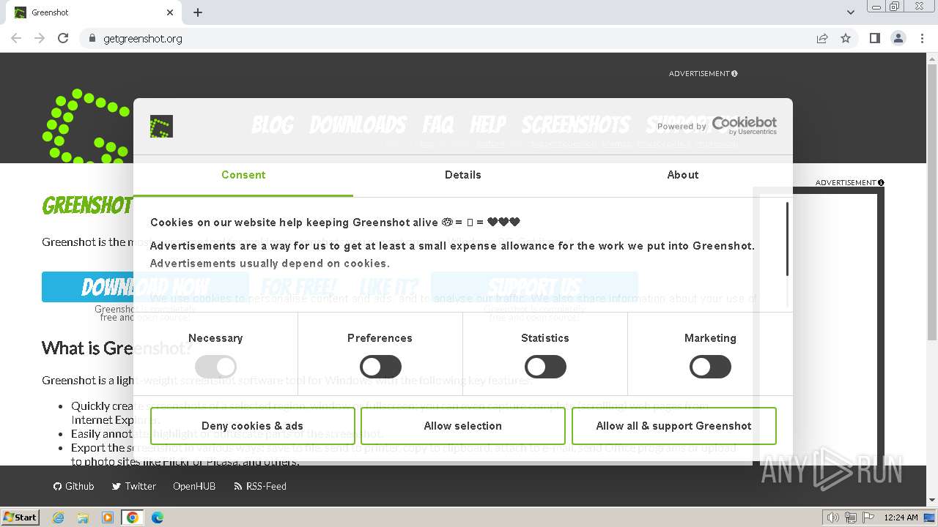938x527 pixels.
Task: Click the right-side ADVERTISEMENT info icon
Action: 881,182
